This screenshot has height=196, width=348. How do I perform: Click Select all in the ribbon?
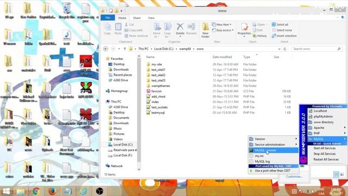(280, 24)
